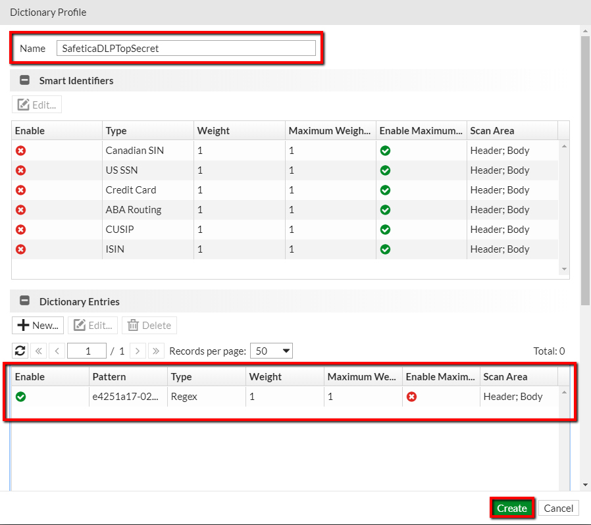Go to last page of entries
Screen dimensions: 591x525
tap(156, 351)
